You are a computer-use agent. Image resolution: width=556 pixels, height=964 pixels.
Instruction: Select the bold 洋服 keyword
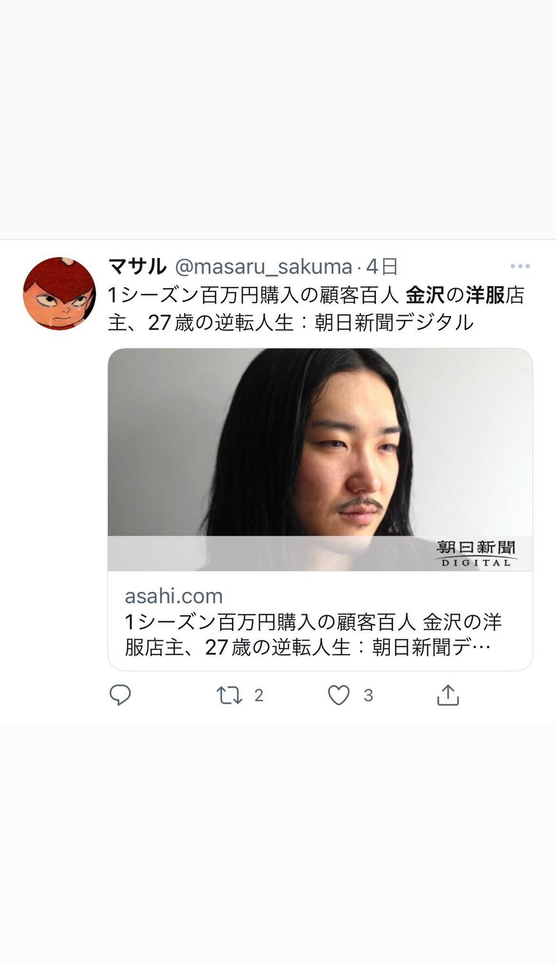tap(485, 295)
